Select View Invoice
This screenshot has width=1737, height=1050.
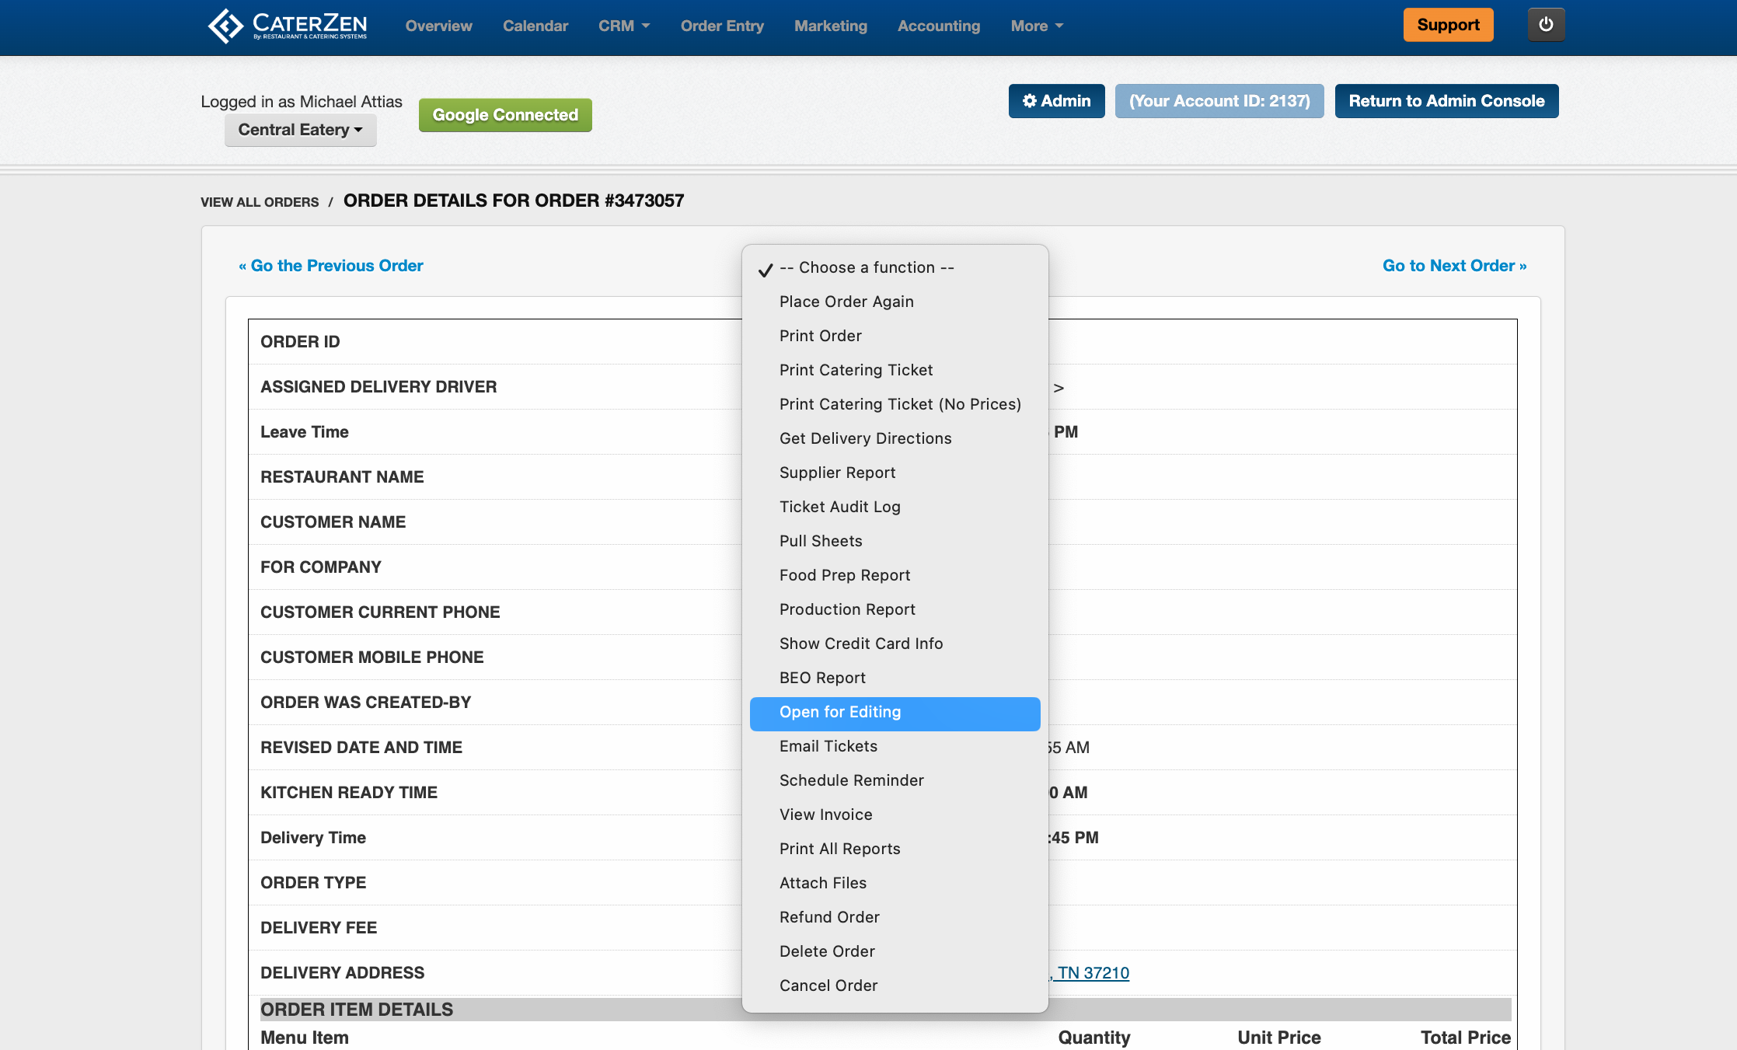895,815
